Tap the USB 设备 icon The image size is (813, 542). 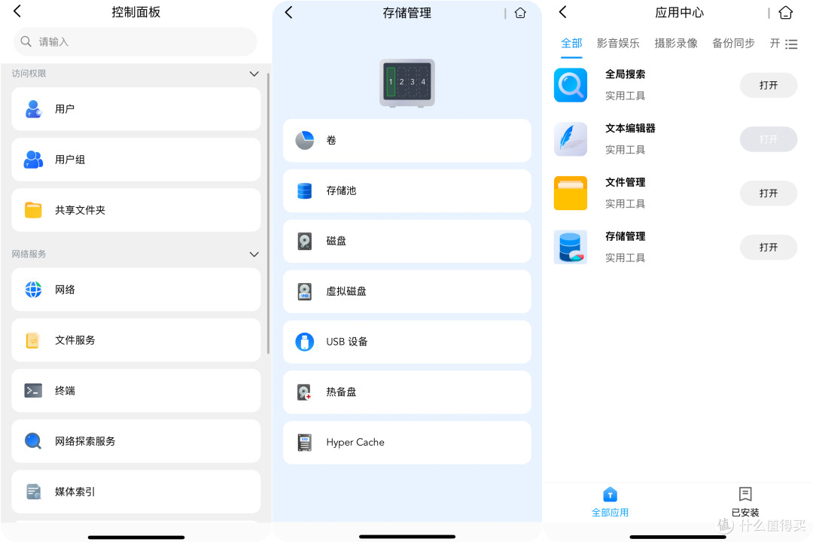[x=304, y=342]
